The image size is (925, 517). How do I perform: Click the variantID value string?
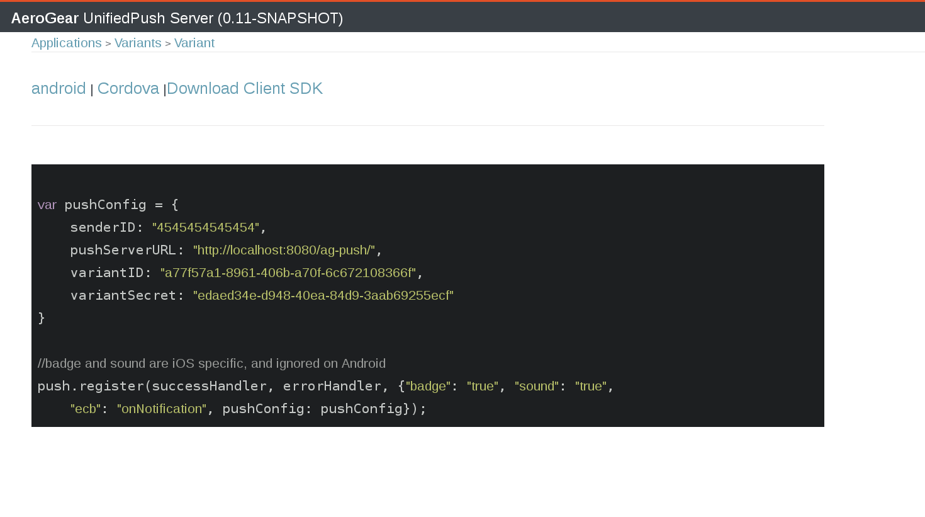point(288,273)
